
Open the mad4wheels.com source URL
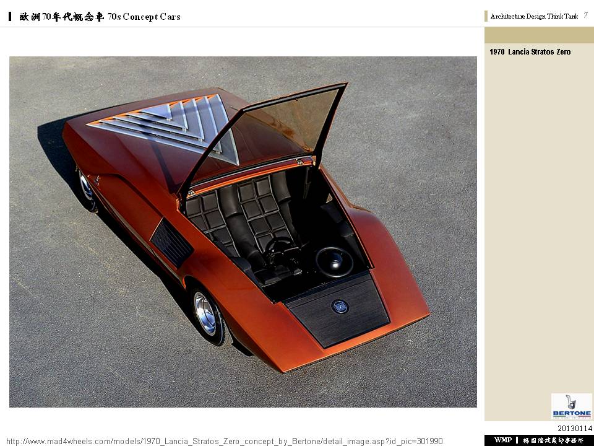click(x=224, y=442)
